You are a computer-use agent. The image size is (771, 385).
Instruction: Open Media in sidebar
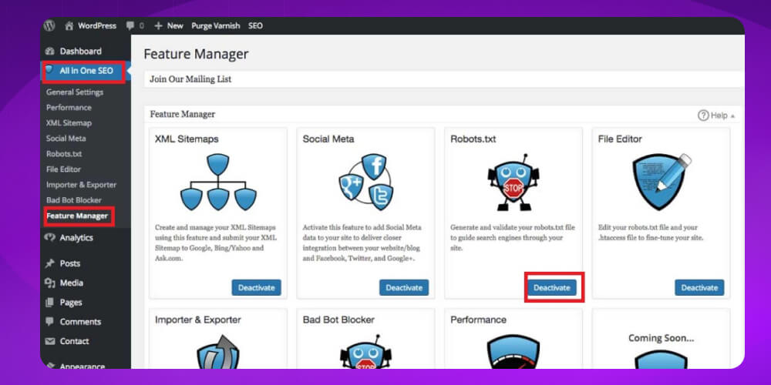click(x=71, y=283)
